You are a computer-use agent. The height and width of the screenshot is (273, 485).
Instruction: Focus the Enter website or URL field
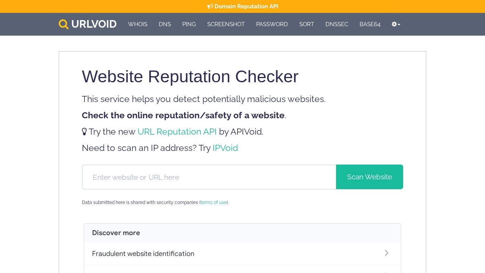coord(209,177)
